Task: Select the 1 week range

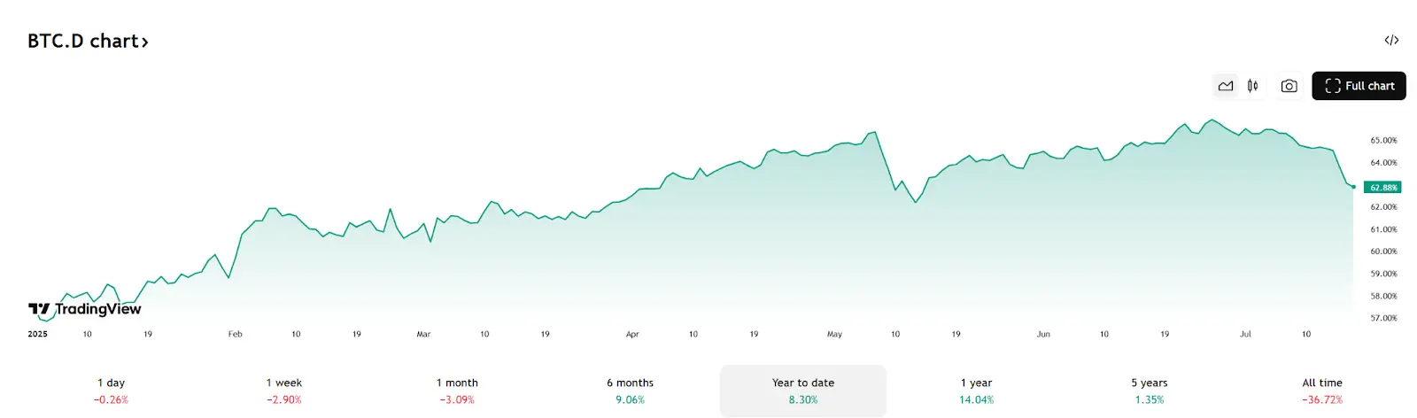Action: pos(284,391)
